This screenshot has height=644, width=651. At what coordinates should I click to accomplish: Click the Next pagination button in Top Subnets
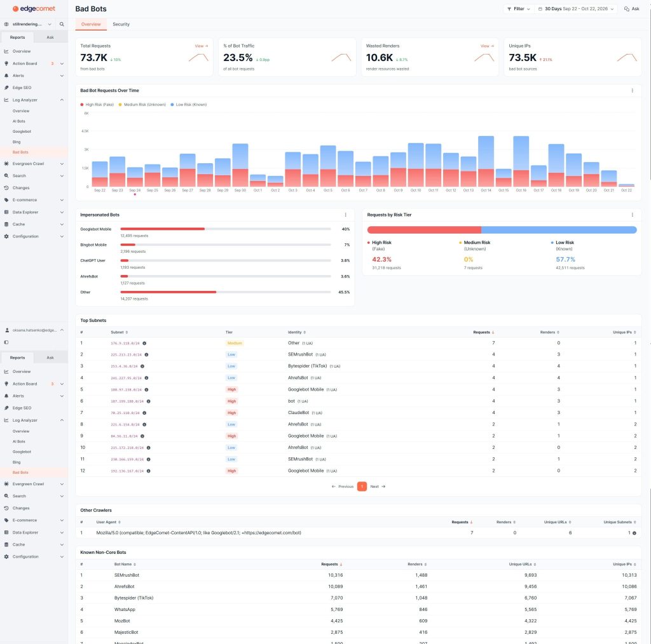point(378,487)
